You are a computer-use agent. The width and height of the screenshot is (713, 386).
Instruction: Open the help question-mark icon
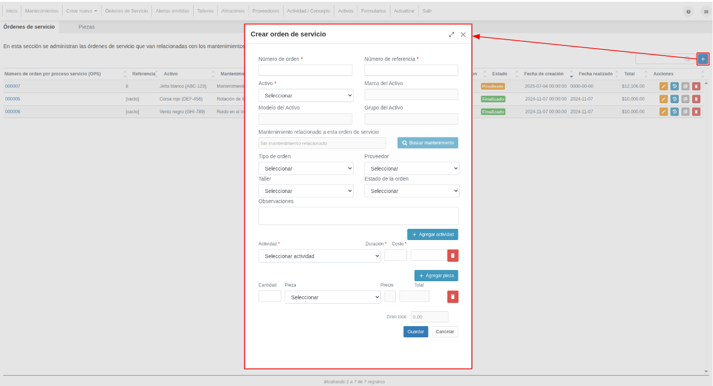pos(688,11)
